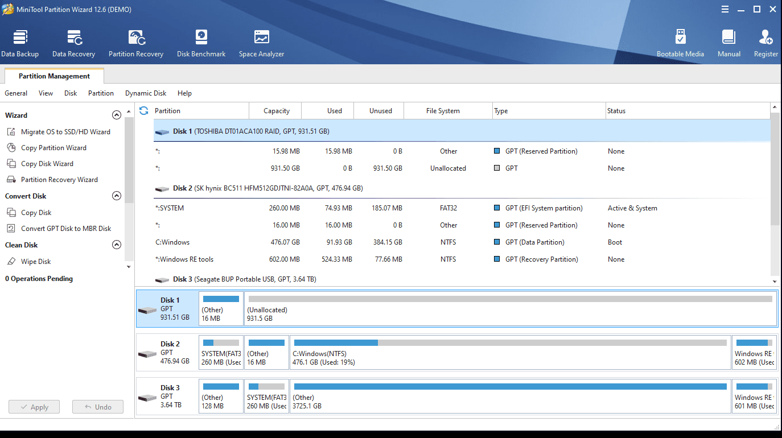Click the sidebar panel scroll down arrow

pyautogui.click(x=129, y=267)
